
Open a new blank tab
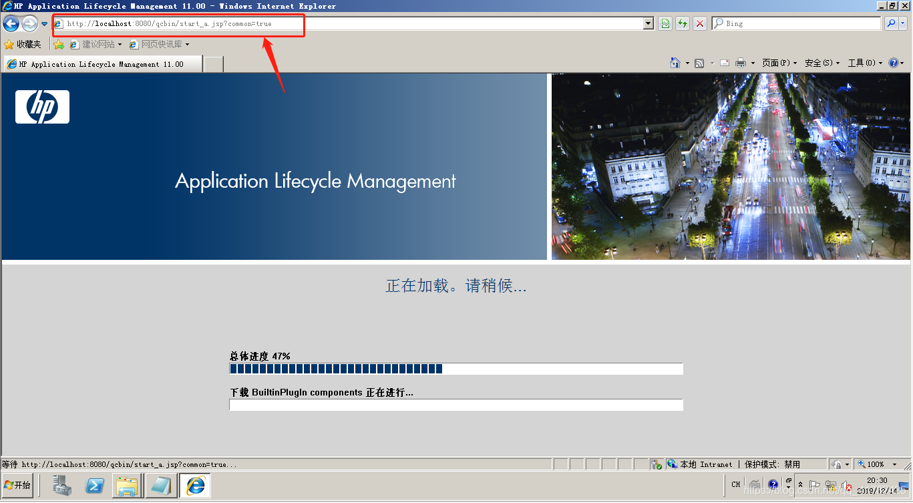click(x=213, y=64)
